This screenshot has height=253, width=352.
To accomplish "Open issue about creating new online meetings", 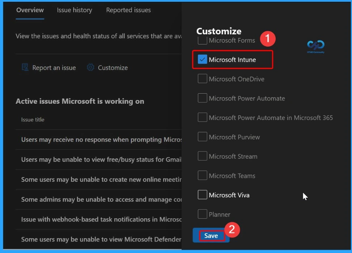I will tap(101, 179).
